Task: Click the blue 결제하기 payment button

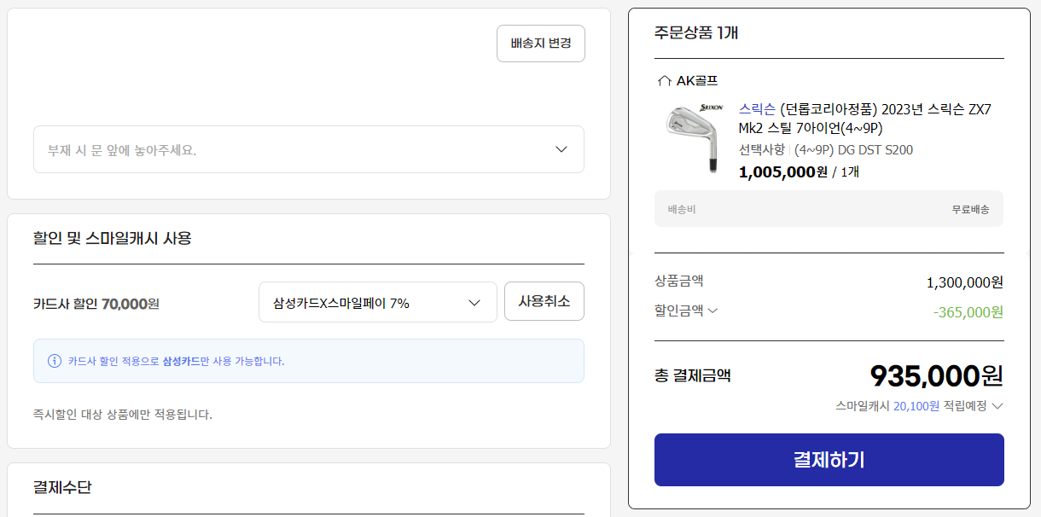Action: coord(829,460)
